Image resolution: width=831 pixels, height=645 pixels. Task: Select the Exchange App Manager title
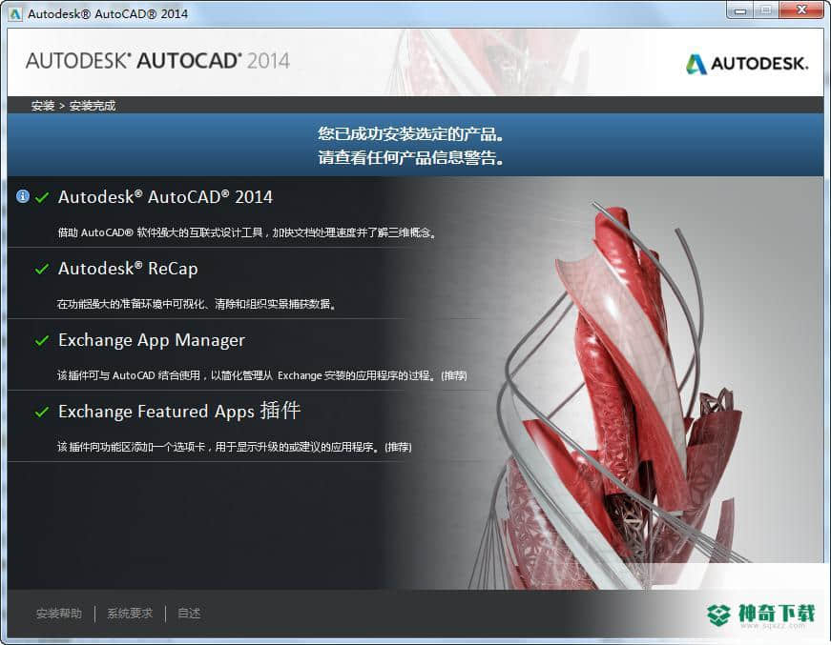point(152,340)
